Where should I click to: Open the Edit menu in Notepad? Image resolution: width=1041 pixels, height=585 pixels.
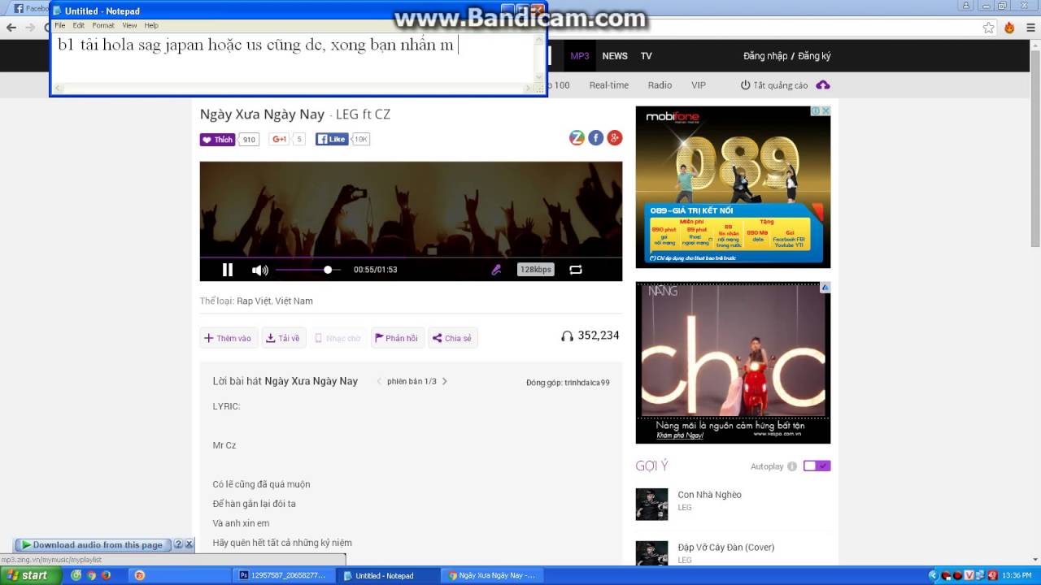[78, 25]
